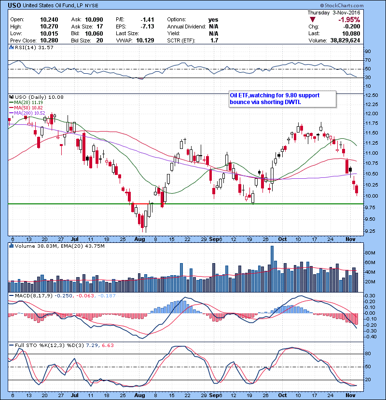Image resolution: width=386 pixels, height=400 pixels.
Task: Click the MACD histogram value -0.187
Action: 106,296
